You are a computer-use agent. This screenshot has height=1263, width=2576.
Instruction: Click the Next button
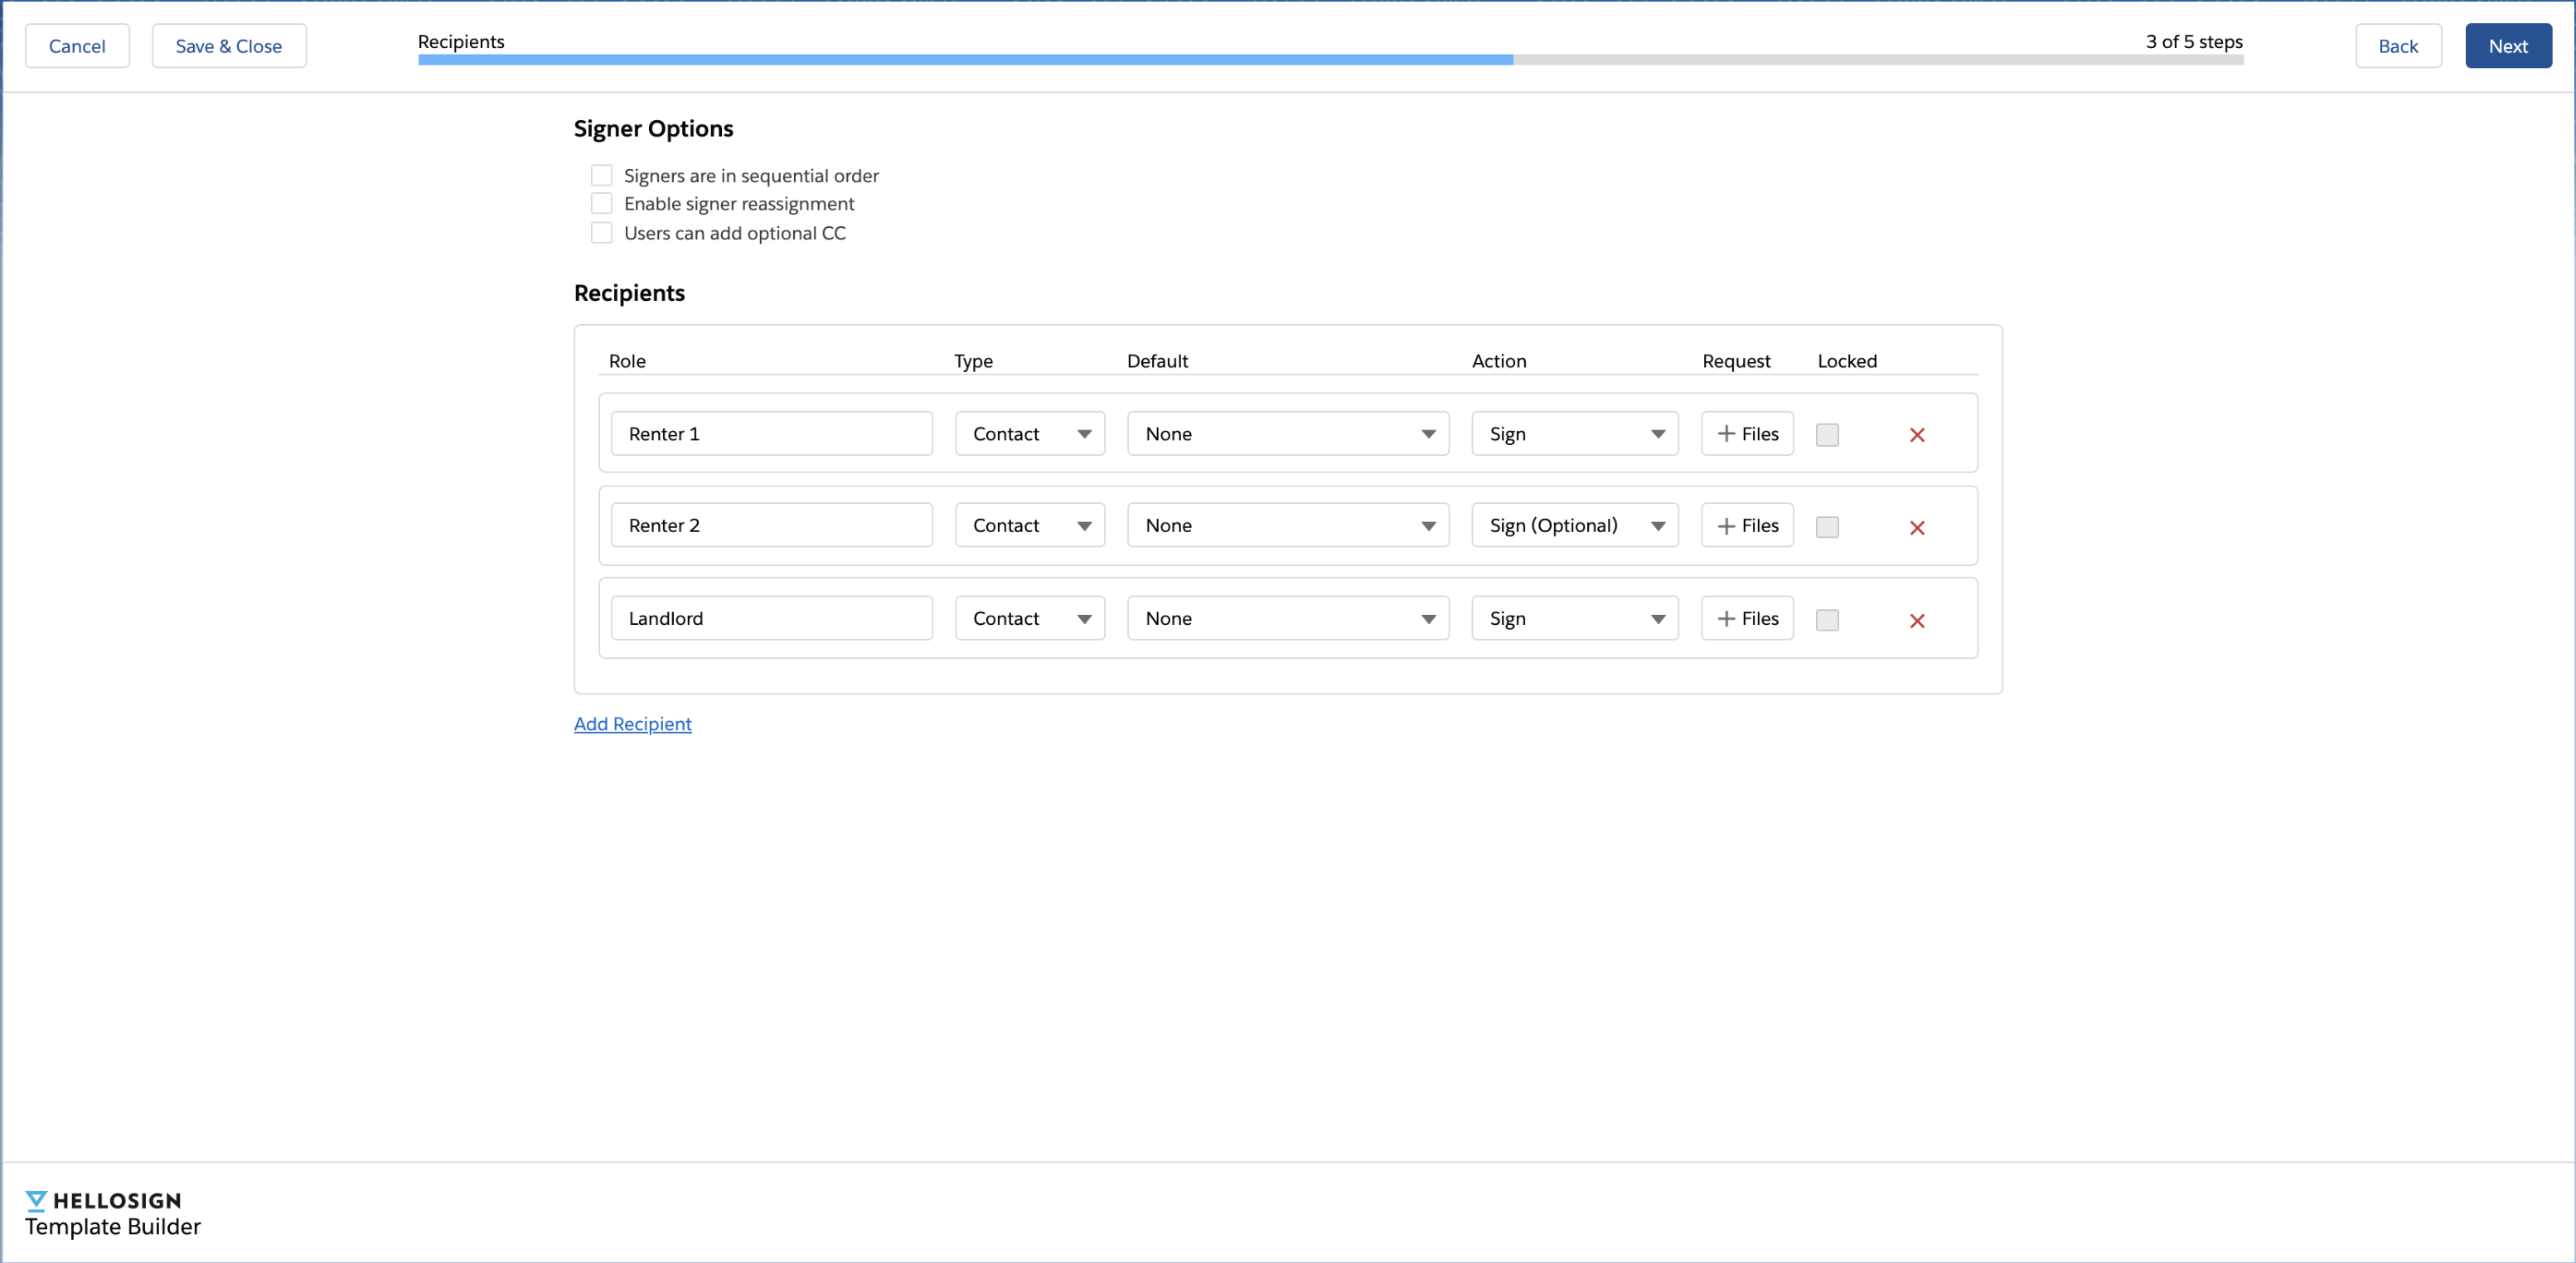click(x=2507, y=46)
